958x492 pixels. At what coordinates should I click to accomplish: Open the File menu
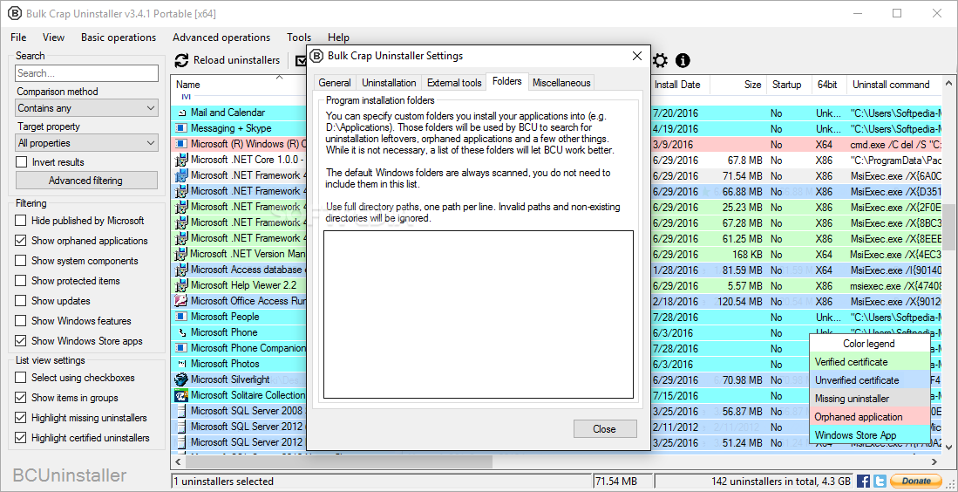click(x=18, y=38)
